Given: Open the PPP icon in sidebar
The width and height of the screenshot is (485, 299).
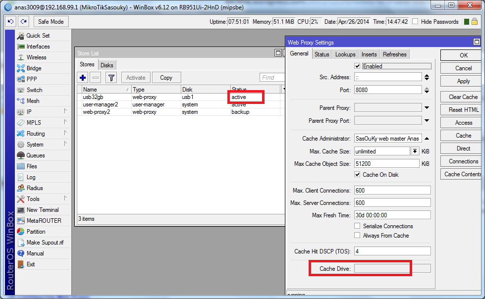Looking at the screenshot, I should (x=21, y=79).
